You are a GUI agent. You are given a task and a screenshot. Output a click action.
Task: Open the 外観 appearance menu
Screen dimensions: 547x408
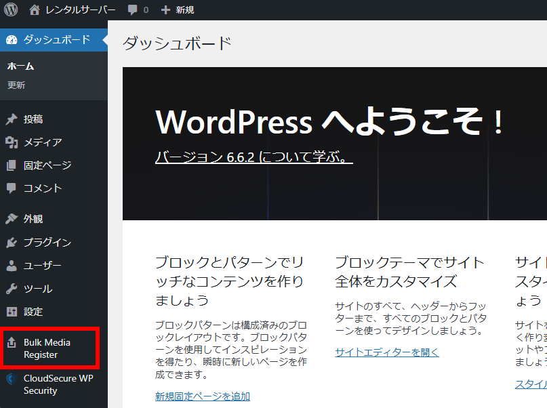(33, 219)
